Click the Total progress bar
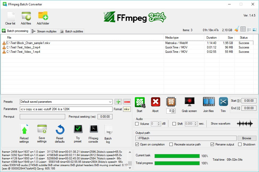259x172 pixels. click(x=177, y=163)
